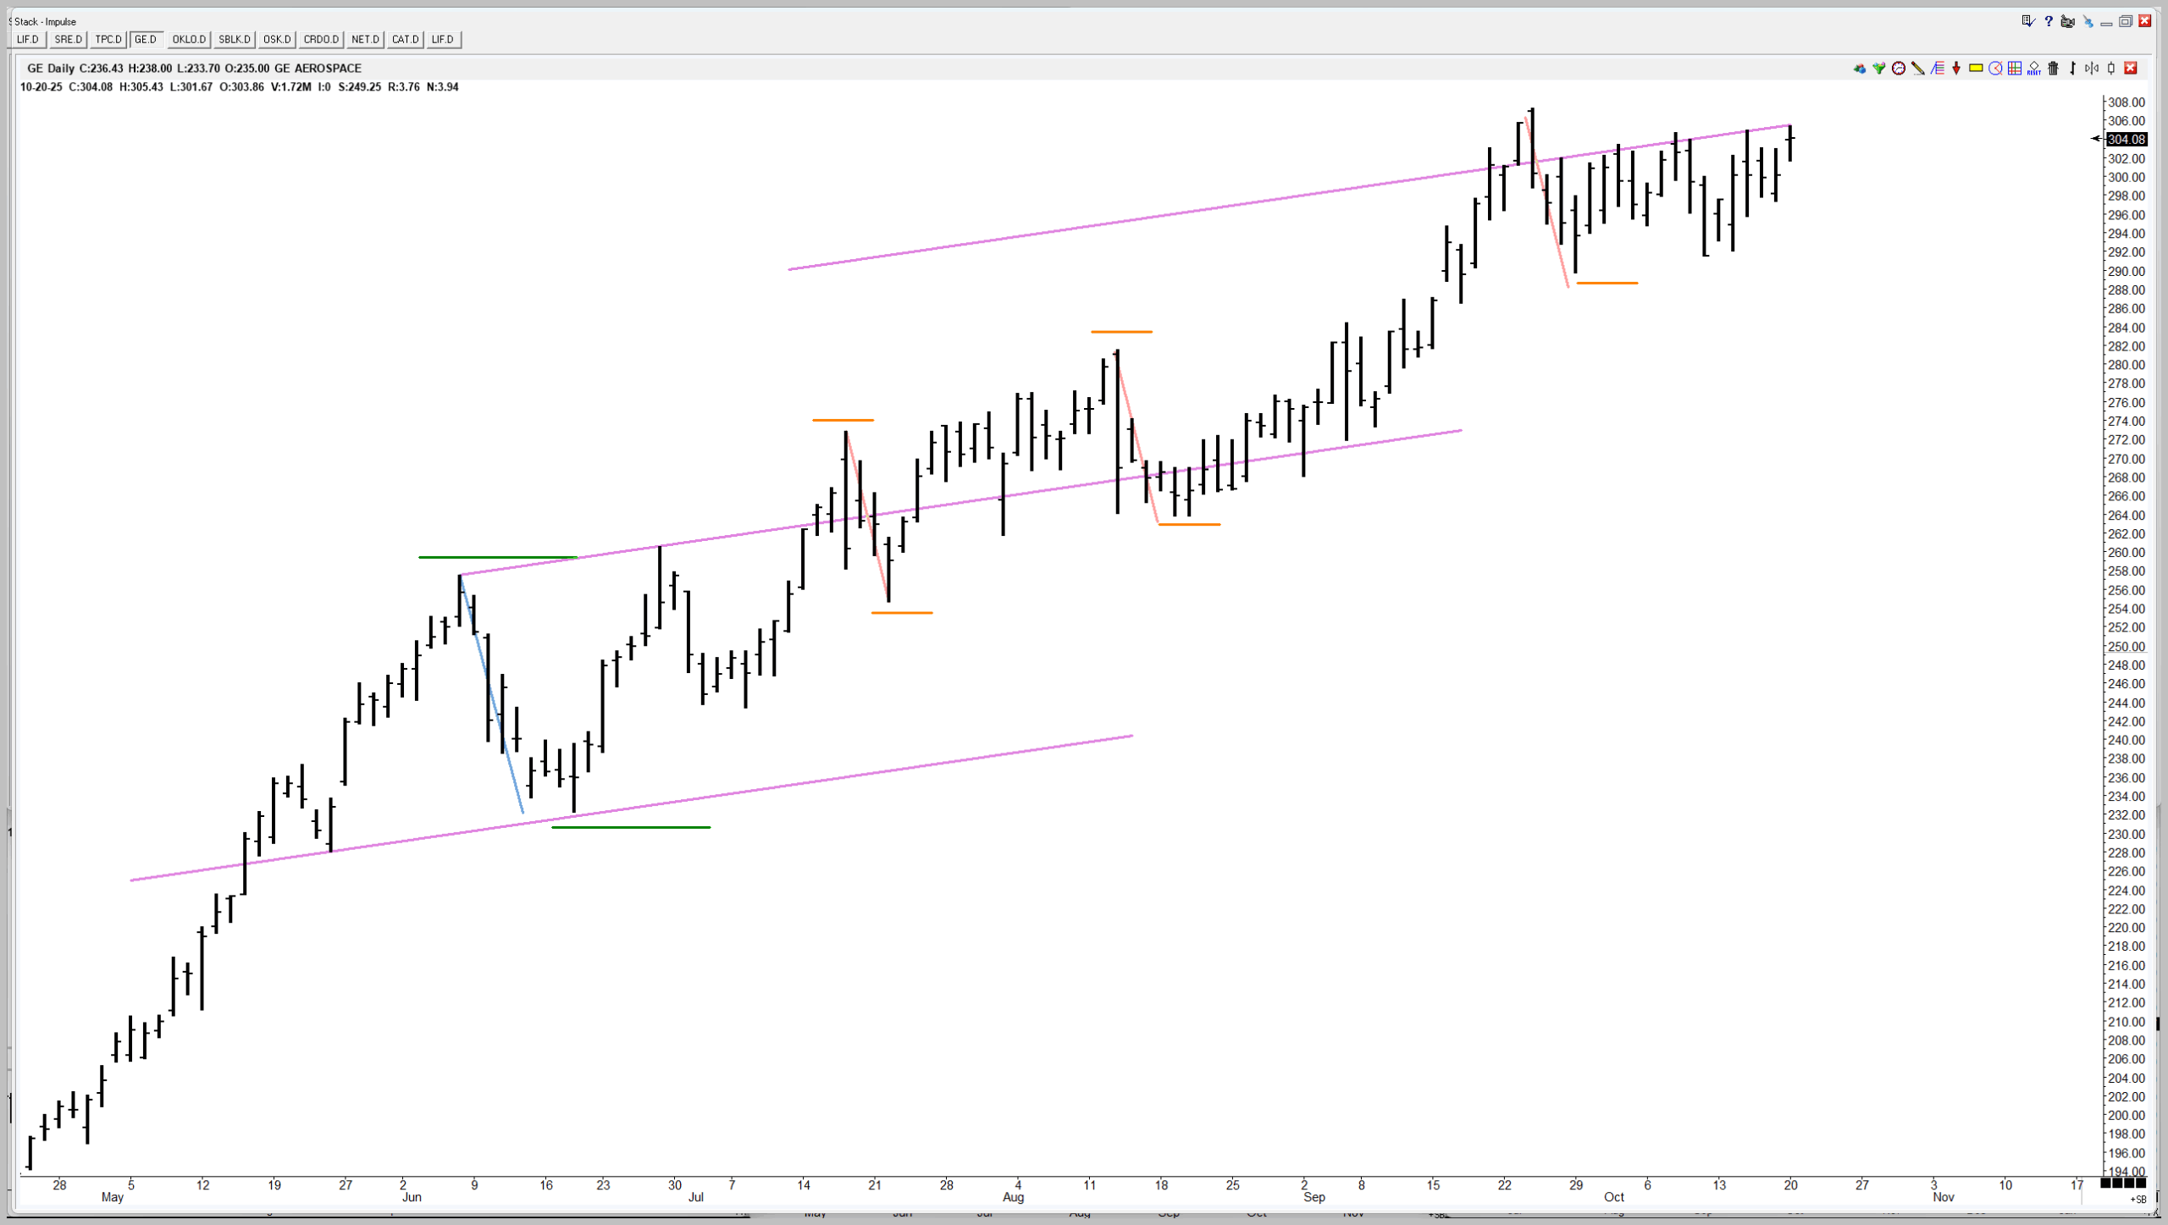This screenshot has width=2168, height=1225.
Task: Click the 304.08 current price label
Action: [2126, 140]
